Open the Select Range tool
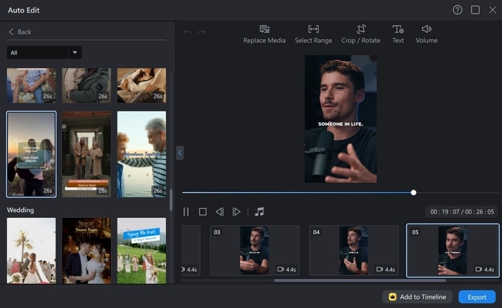 click(x=314, y=34)
